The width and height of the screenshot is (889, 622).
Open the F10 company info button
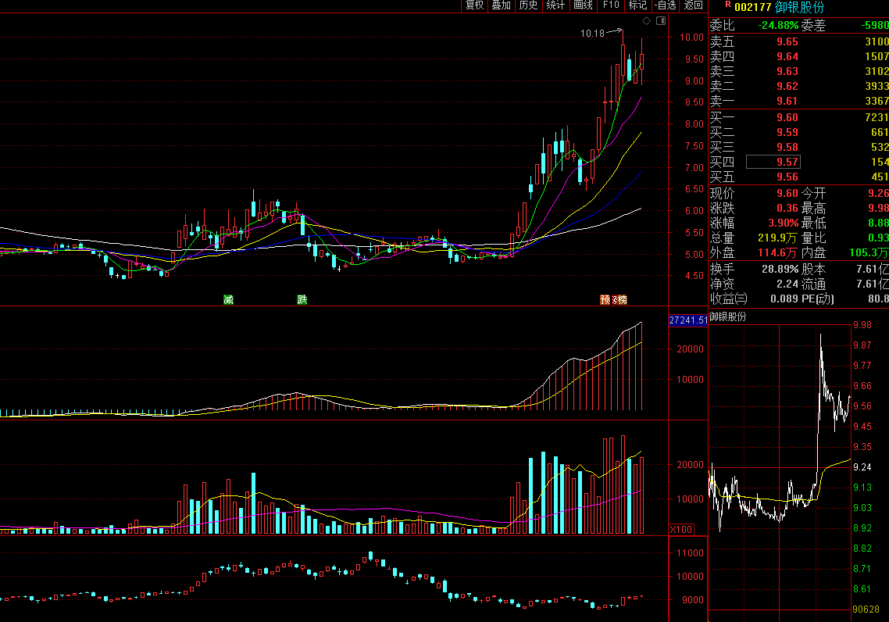click(x=611, y=5)
